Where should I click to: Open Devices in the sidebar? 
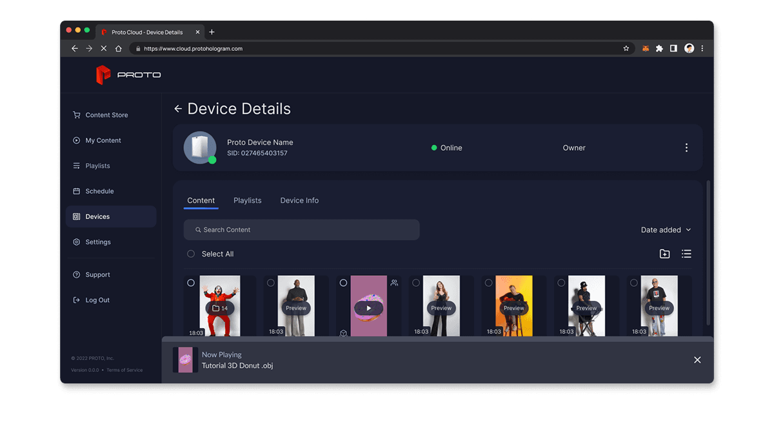[111, 217]
